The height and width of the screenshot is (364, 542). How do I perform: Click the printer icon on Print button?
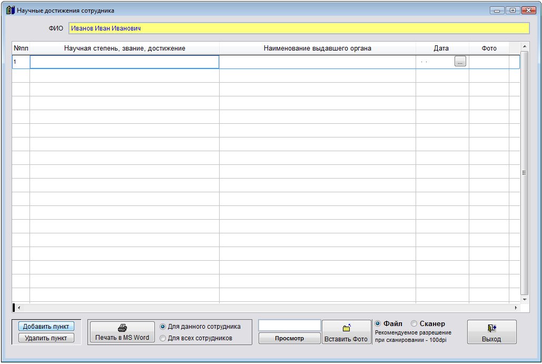(x=122, y=328)
